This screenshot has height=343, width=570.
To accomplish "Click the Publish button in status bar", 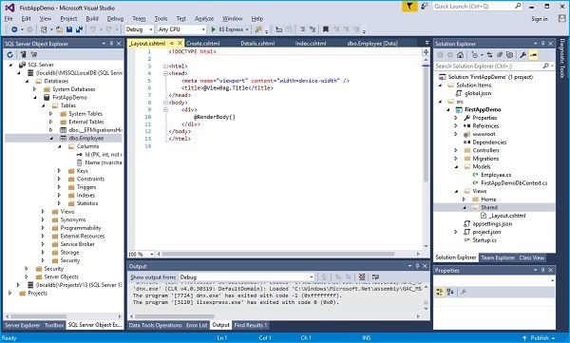I will coord(539,338).
